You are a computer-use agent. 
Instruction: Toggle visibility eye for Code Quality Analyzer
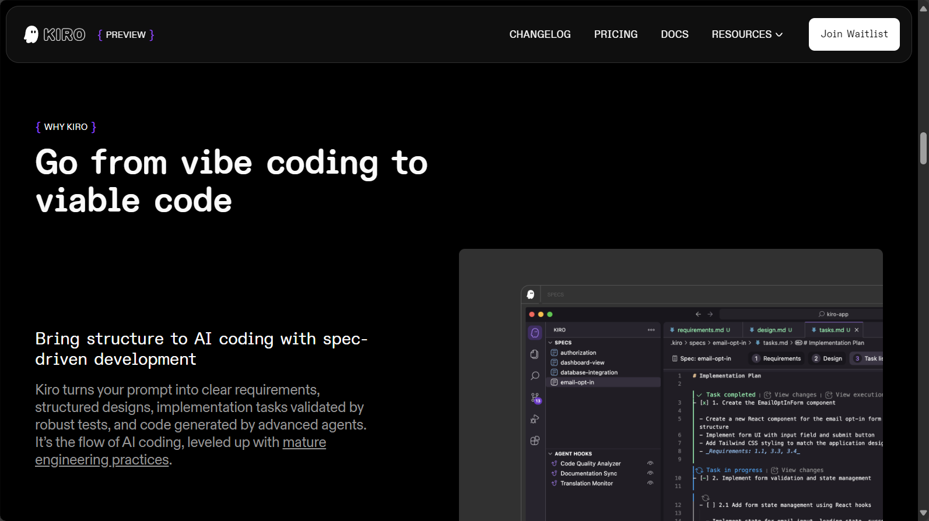coord(650,463)
